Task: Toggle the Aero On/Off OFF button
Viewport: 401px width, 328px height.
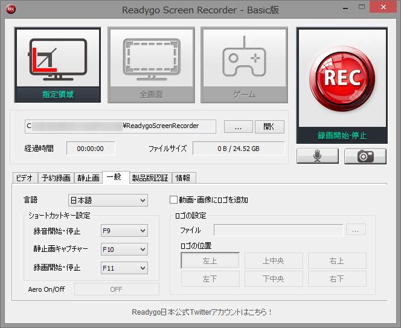Action: tap(117, 289)
